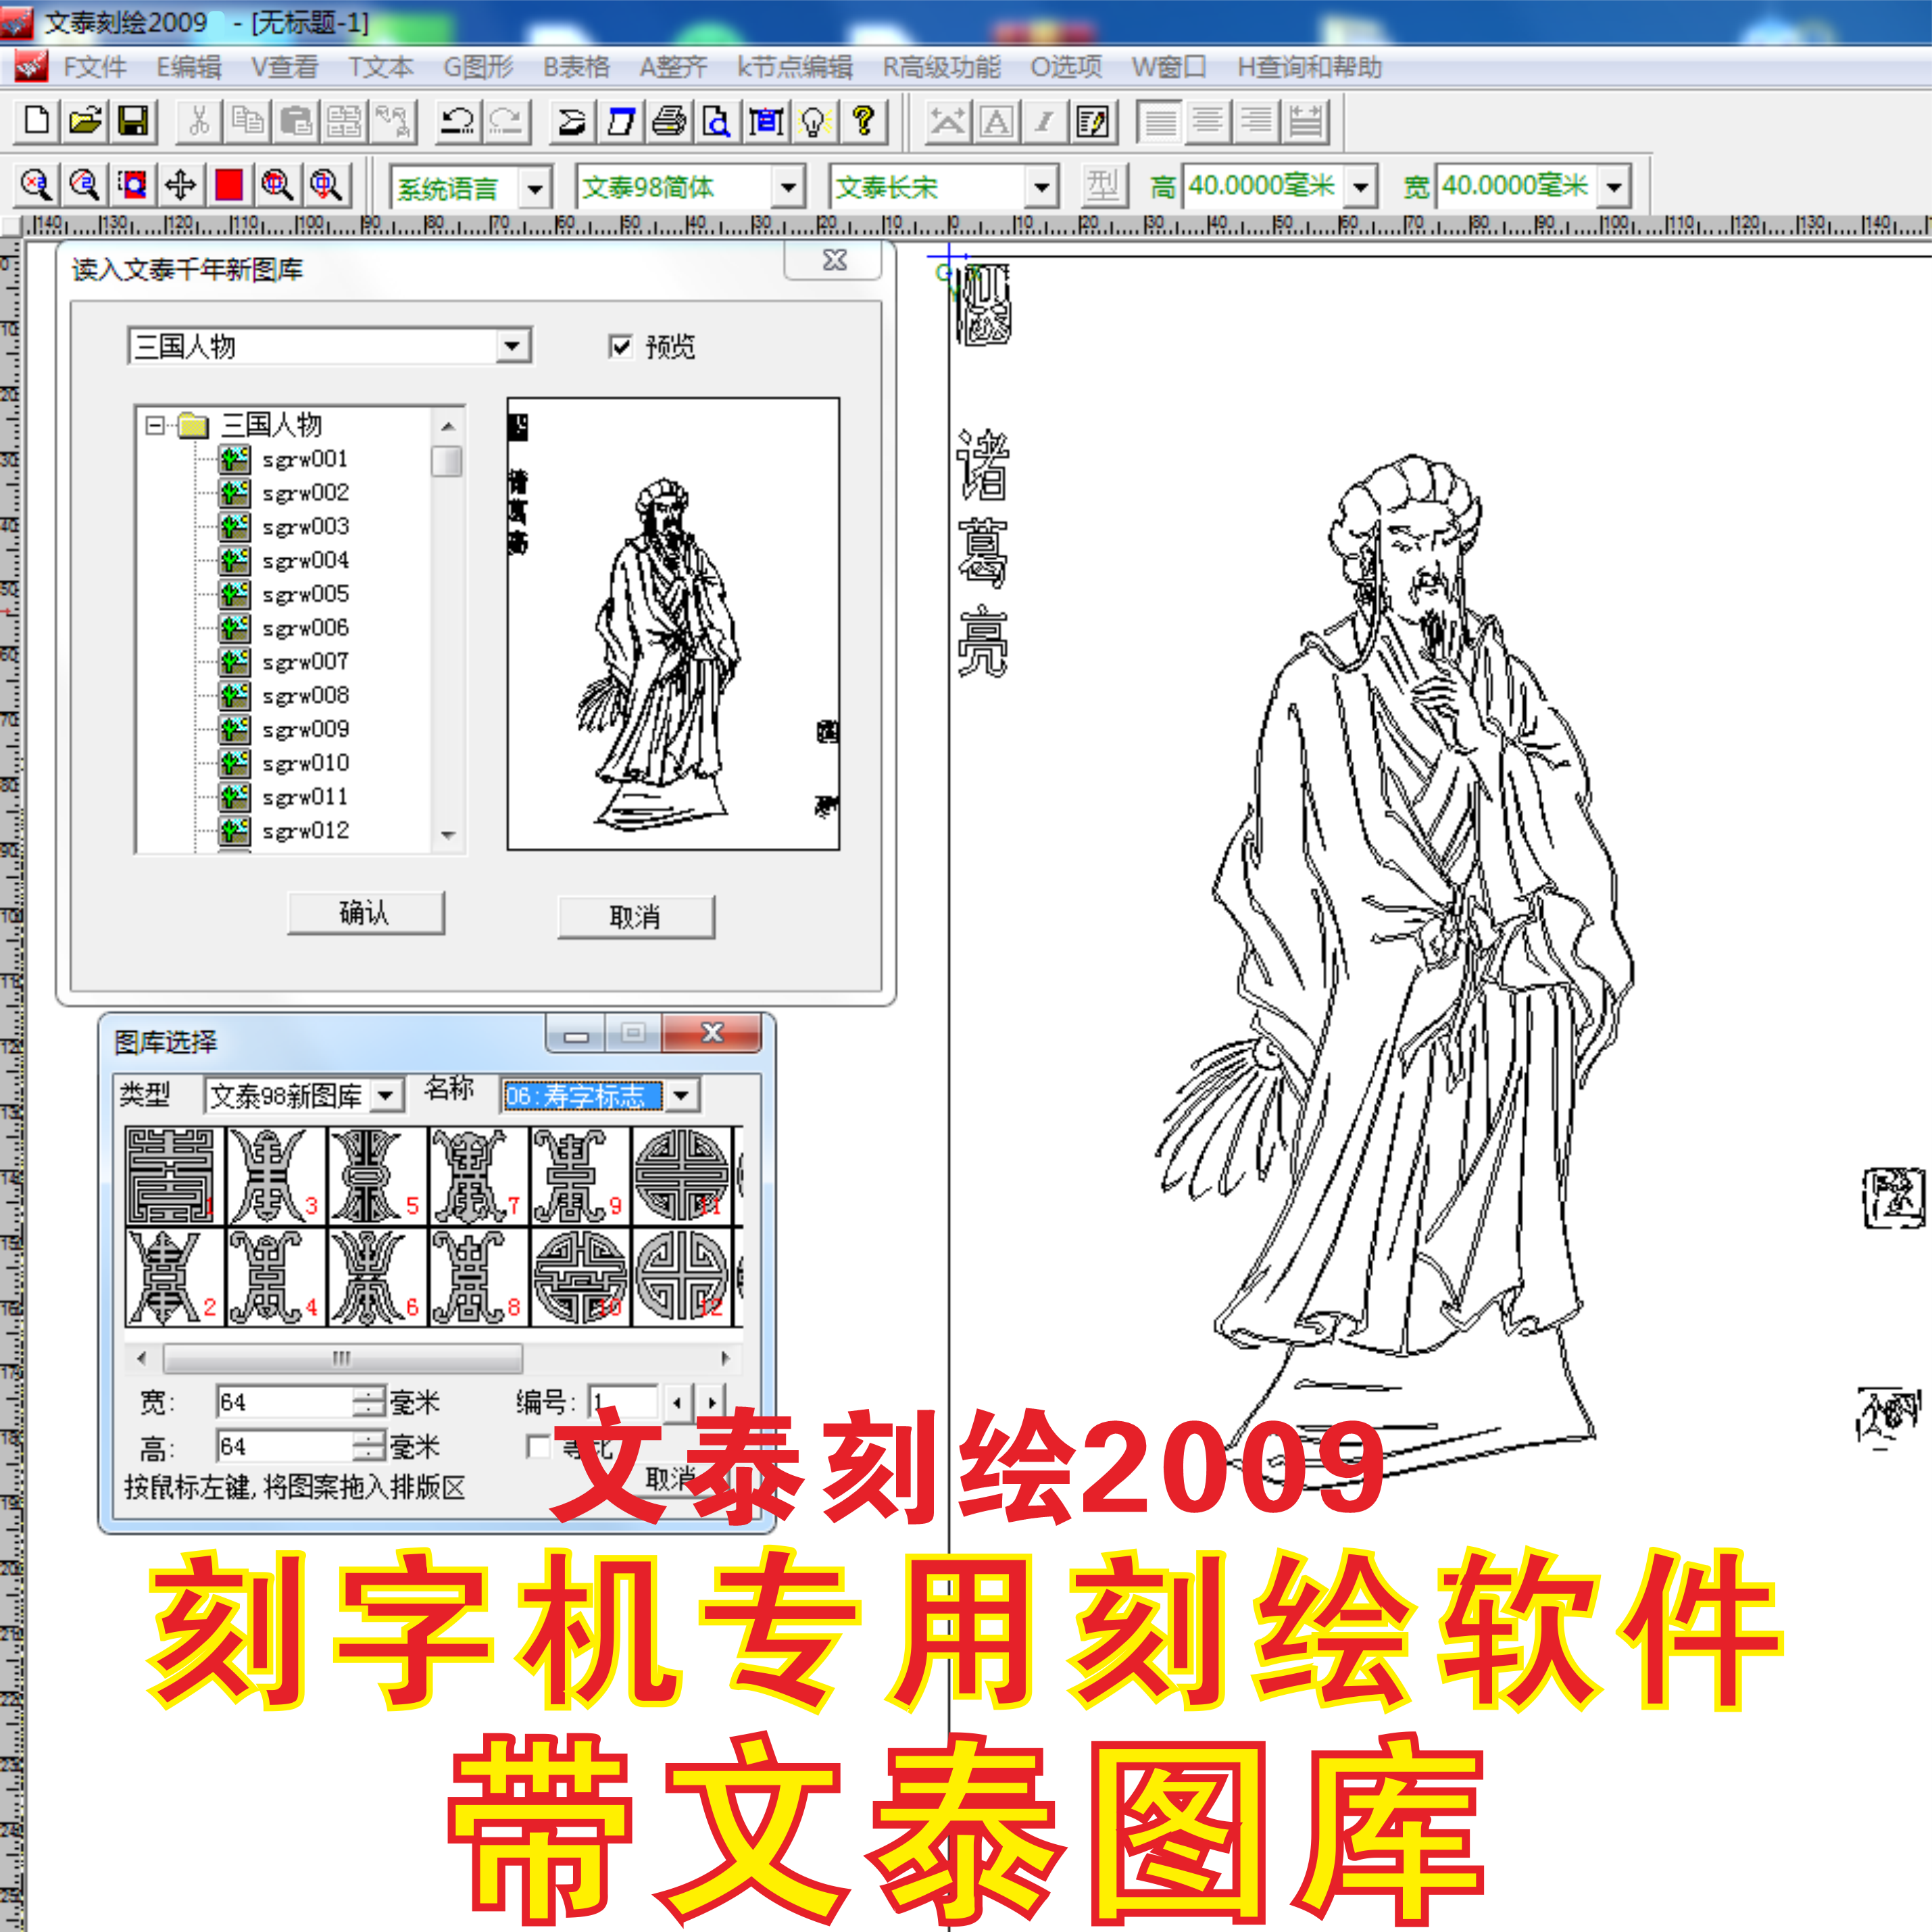This screenshot has height=1932, width=1932.
Task: Toggle the checkbox below 编号 field
Action: click(538, 1446)
